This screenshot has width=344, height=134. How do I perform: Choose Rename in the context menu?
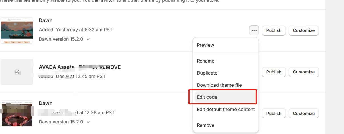205,61
